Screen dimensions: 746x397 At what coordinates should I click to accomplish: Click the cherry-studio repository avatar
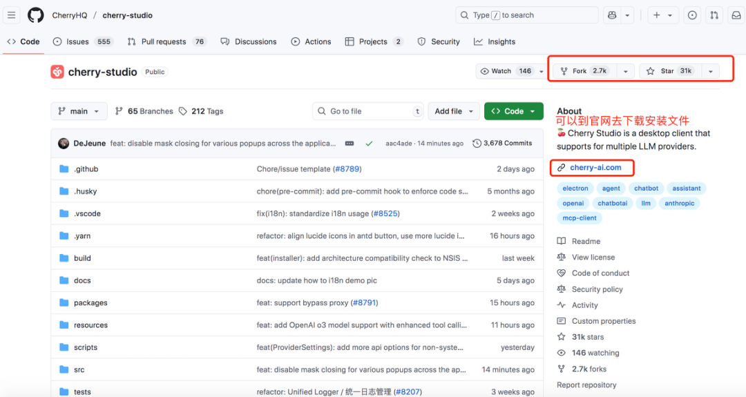pos(57,72)
